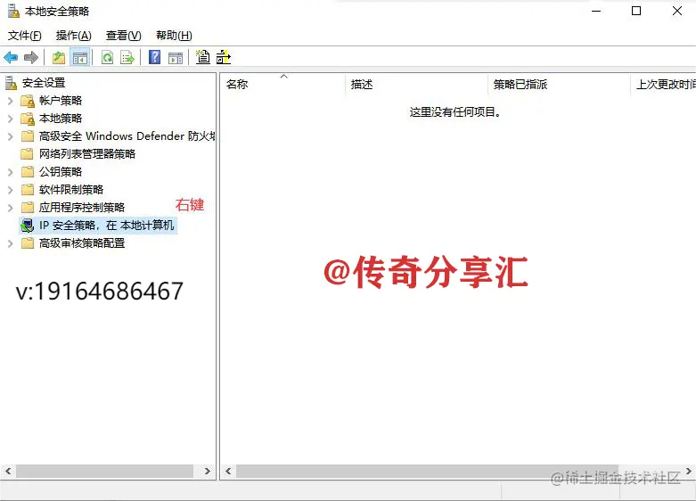696x501 pixels.
Task: Click the Back arrow toolbar icon
Action: pos(11,57)
